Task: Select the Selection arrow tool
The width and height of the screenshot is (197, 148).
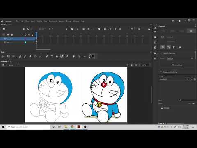Action: [x=3, y=56]
